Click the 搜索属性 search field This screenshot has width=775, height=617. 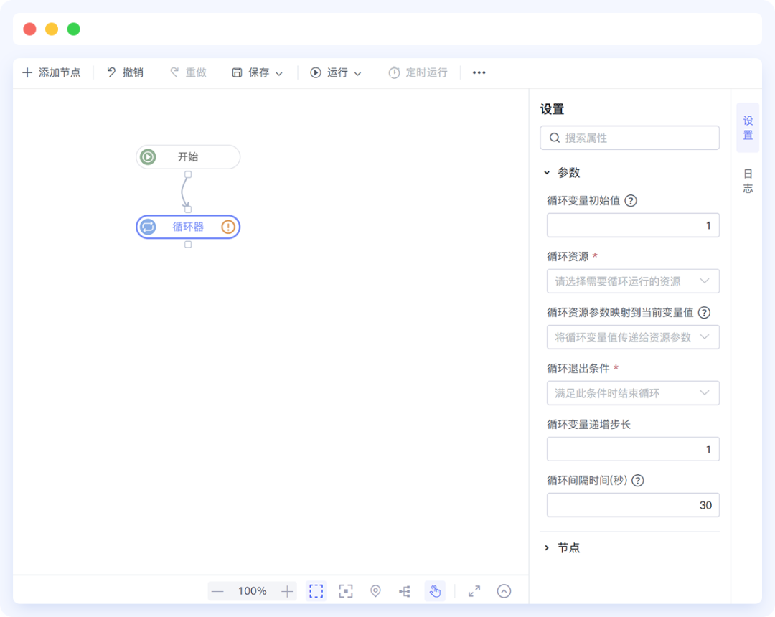coord(629,137)
